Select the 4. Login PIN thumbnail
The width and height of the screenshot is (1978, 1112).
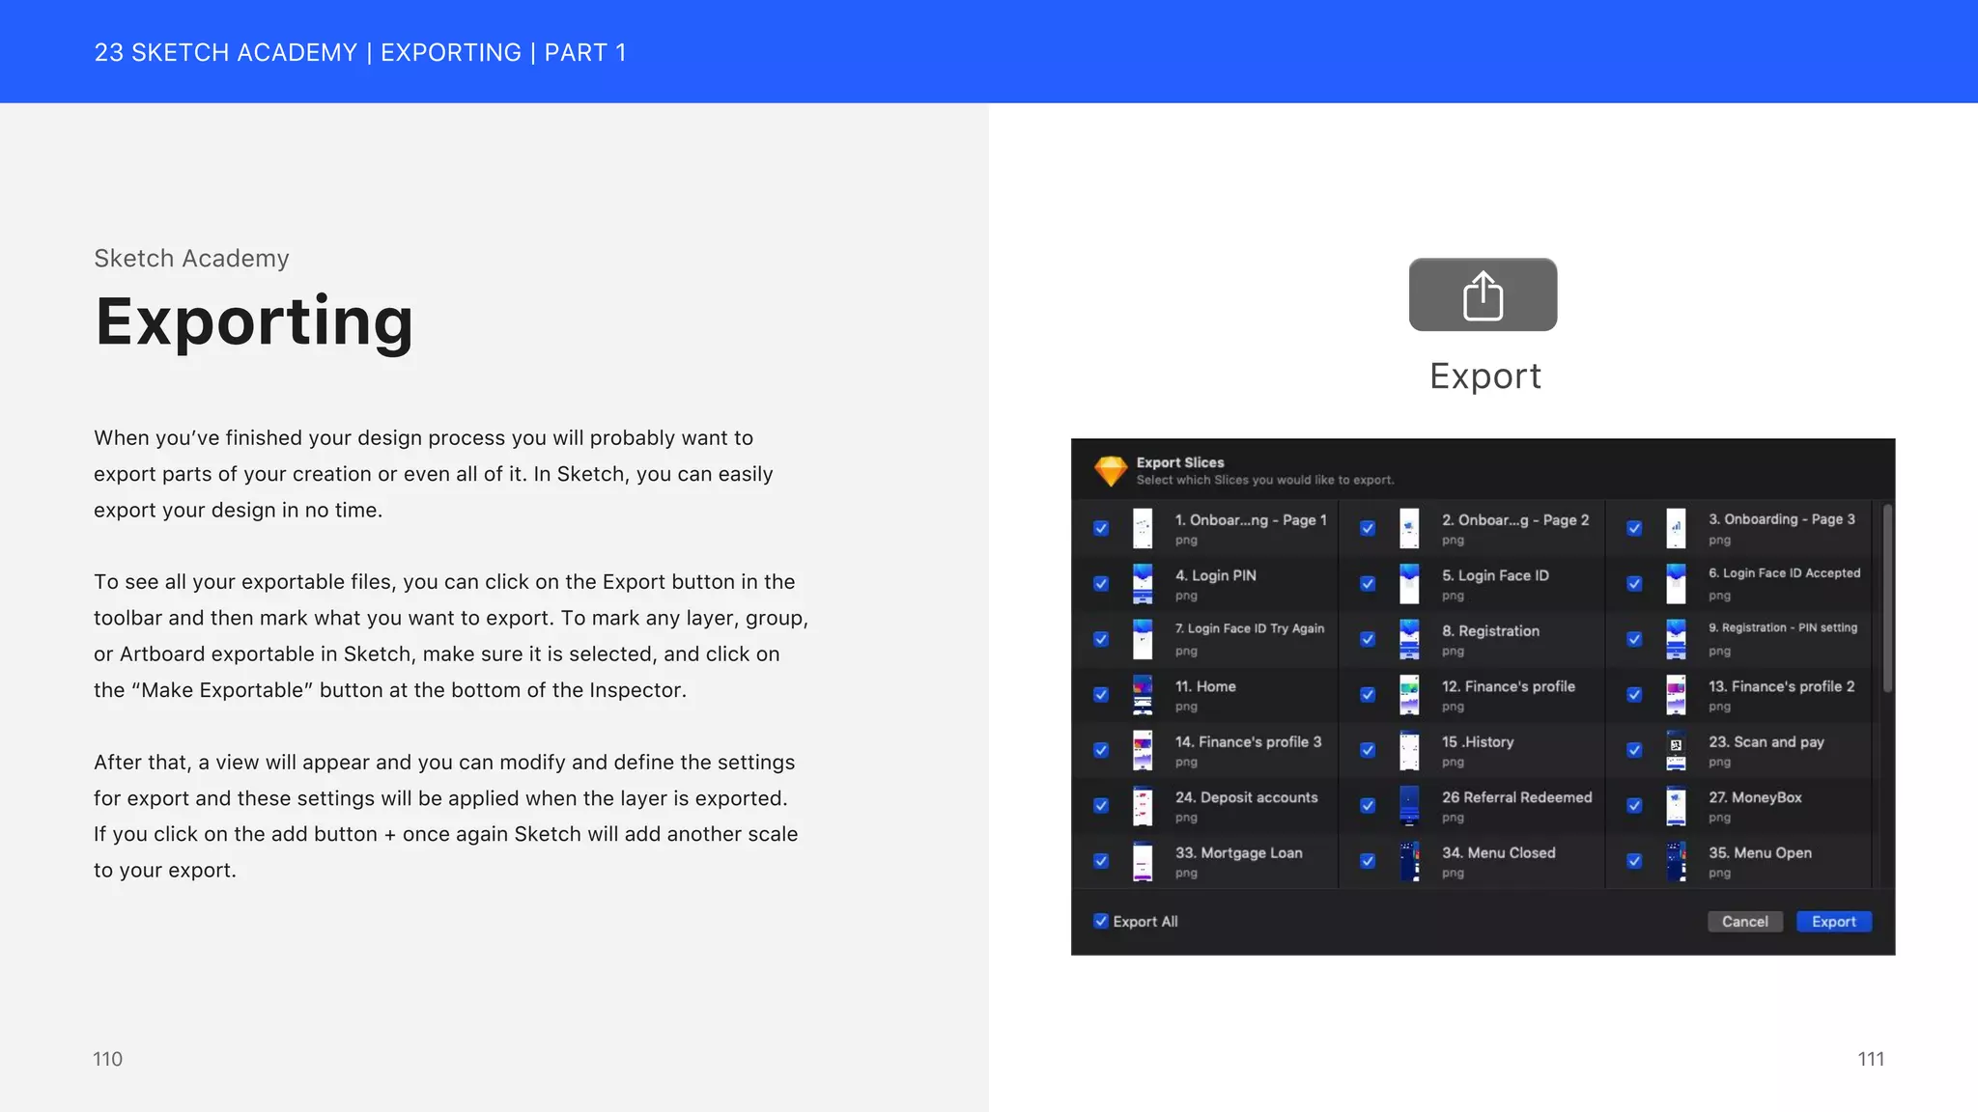pyautogui.click(x=1143, y=584)
